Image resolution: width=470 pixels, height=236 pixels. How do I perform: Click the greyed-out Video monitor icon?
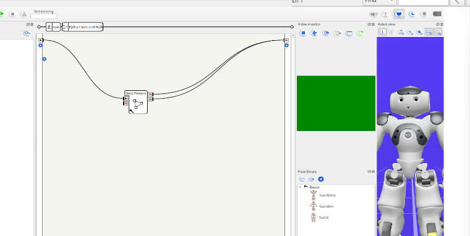pos(338,33)
